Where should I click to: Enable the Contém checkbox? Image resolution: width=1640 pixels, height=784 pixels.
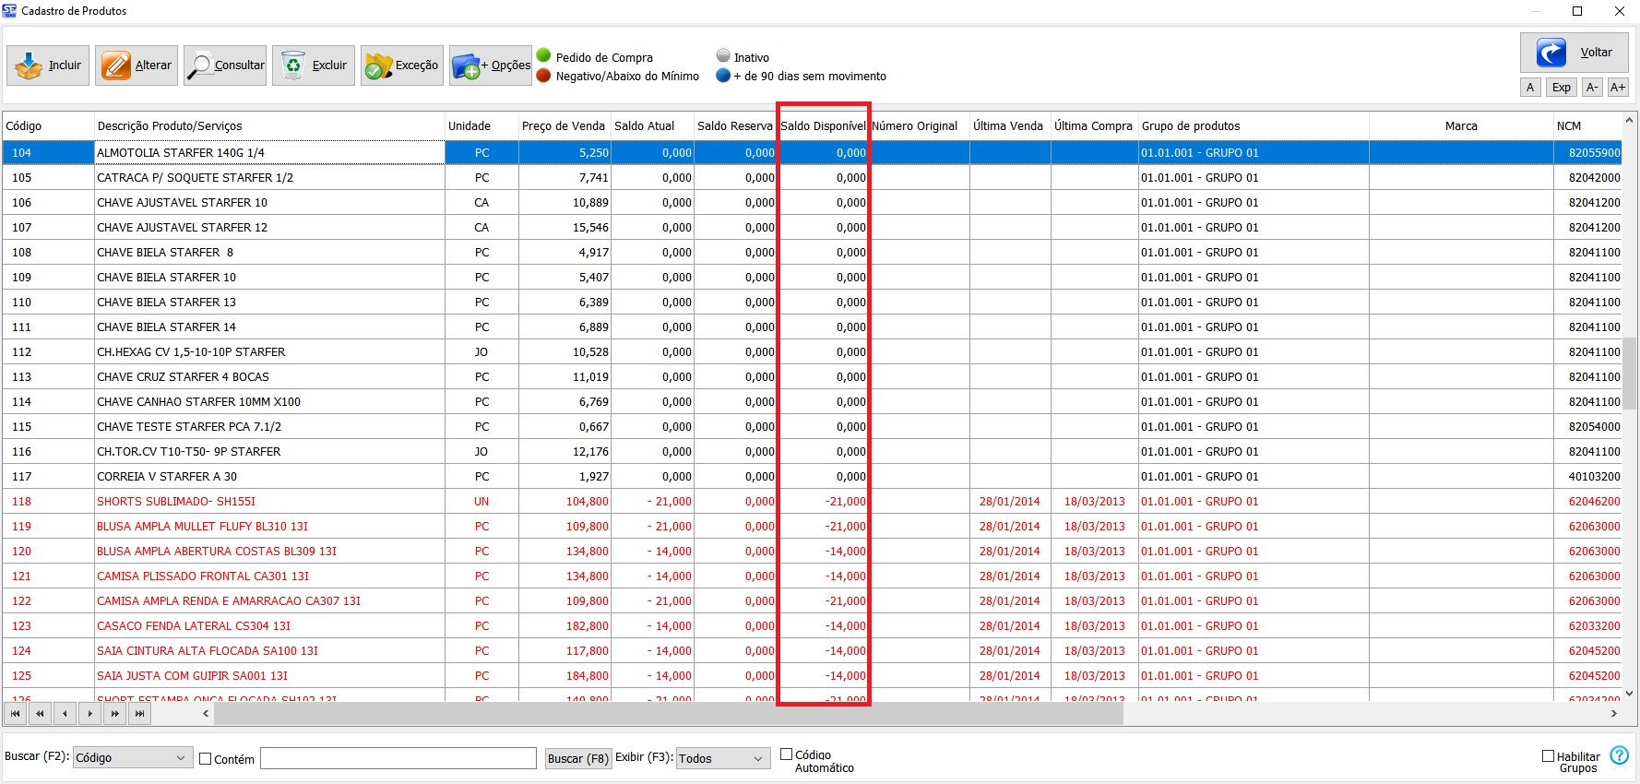tap(206, 759)
